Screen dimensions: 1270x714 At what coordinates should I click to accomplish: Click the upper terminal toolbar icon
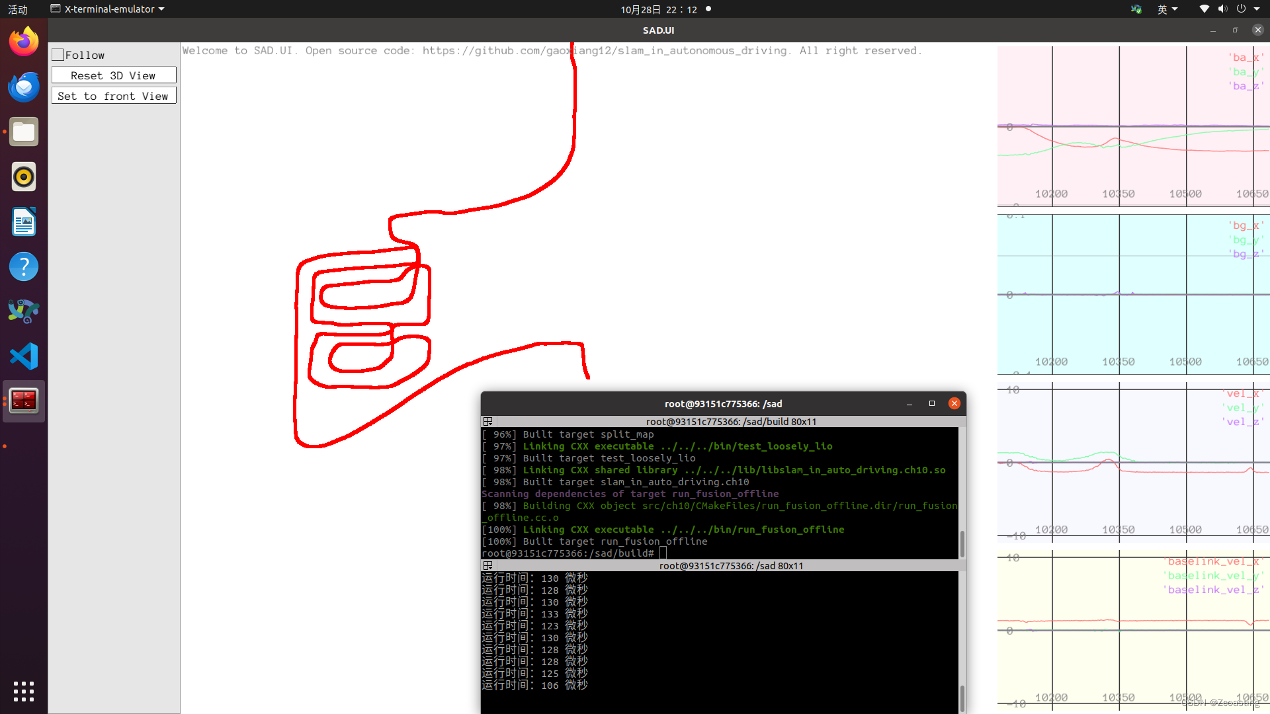click(487, 421)
